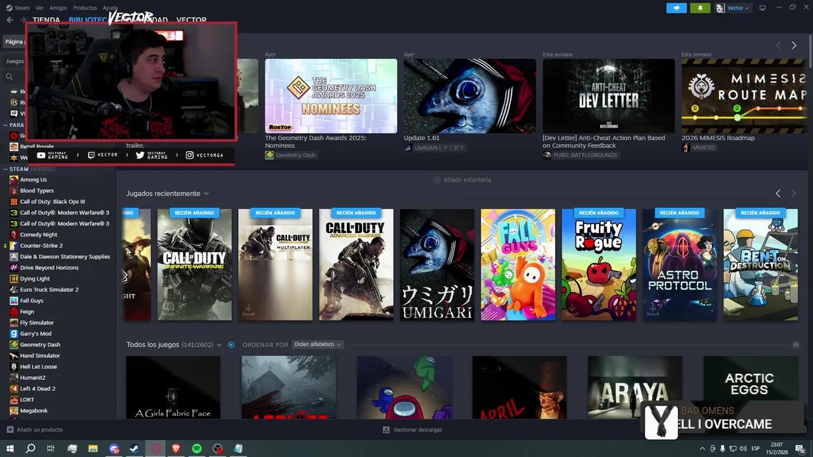
Task: Select Megabonk in the game list
Action: click(x=34, y=411)
